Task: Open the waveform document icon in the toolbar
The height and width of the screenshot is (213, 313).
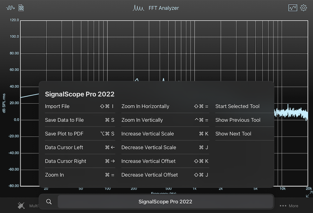Action: point(21,7)
